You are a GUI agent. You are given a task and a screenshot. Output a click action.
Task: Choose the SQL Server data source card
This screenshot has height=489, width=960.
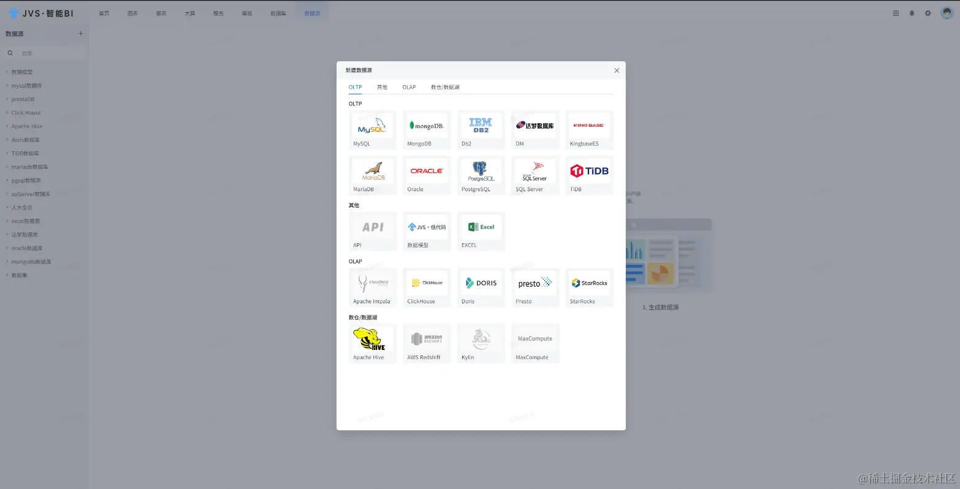click(535, 175)
